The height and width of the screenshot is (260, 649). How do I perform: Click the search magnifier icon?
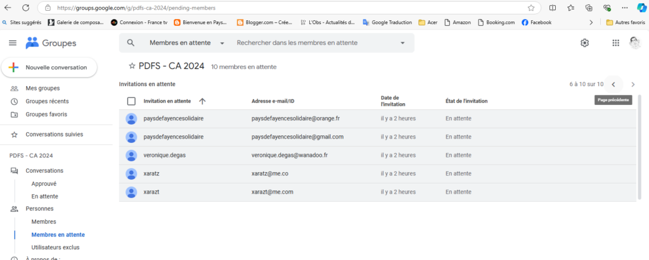tap(131, 43)
